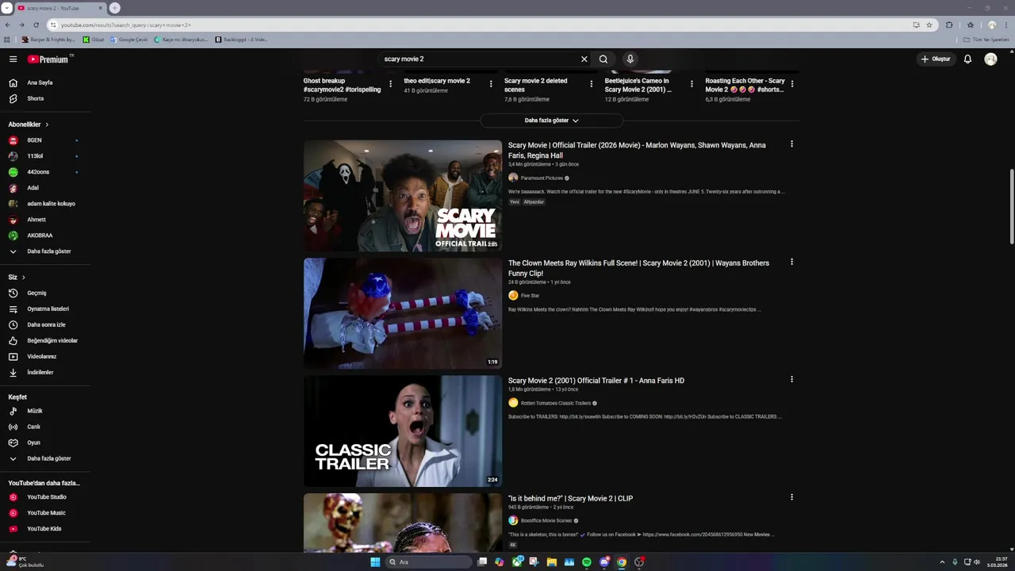The width and height of the screenshot is (1015, 571).
Task: Open Paramount Pictures channel link
Action: (542, 178)
